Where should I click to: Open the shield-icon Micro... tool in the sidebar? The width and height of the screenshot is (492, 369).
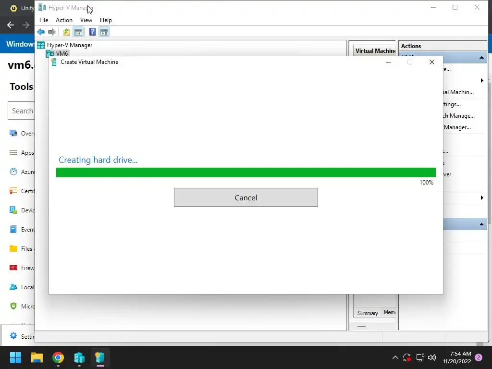(21, 306)
